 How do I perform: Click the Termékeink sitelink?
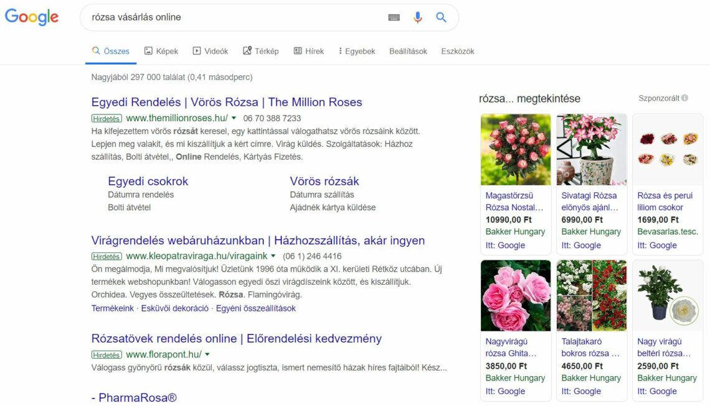coord(112,308)
